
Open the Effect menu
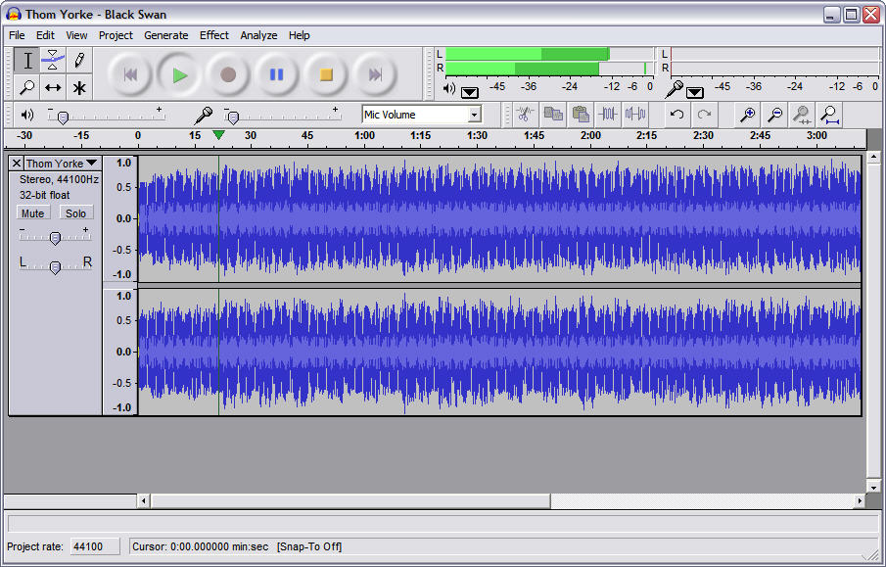(214, 35)
